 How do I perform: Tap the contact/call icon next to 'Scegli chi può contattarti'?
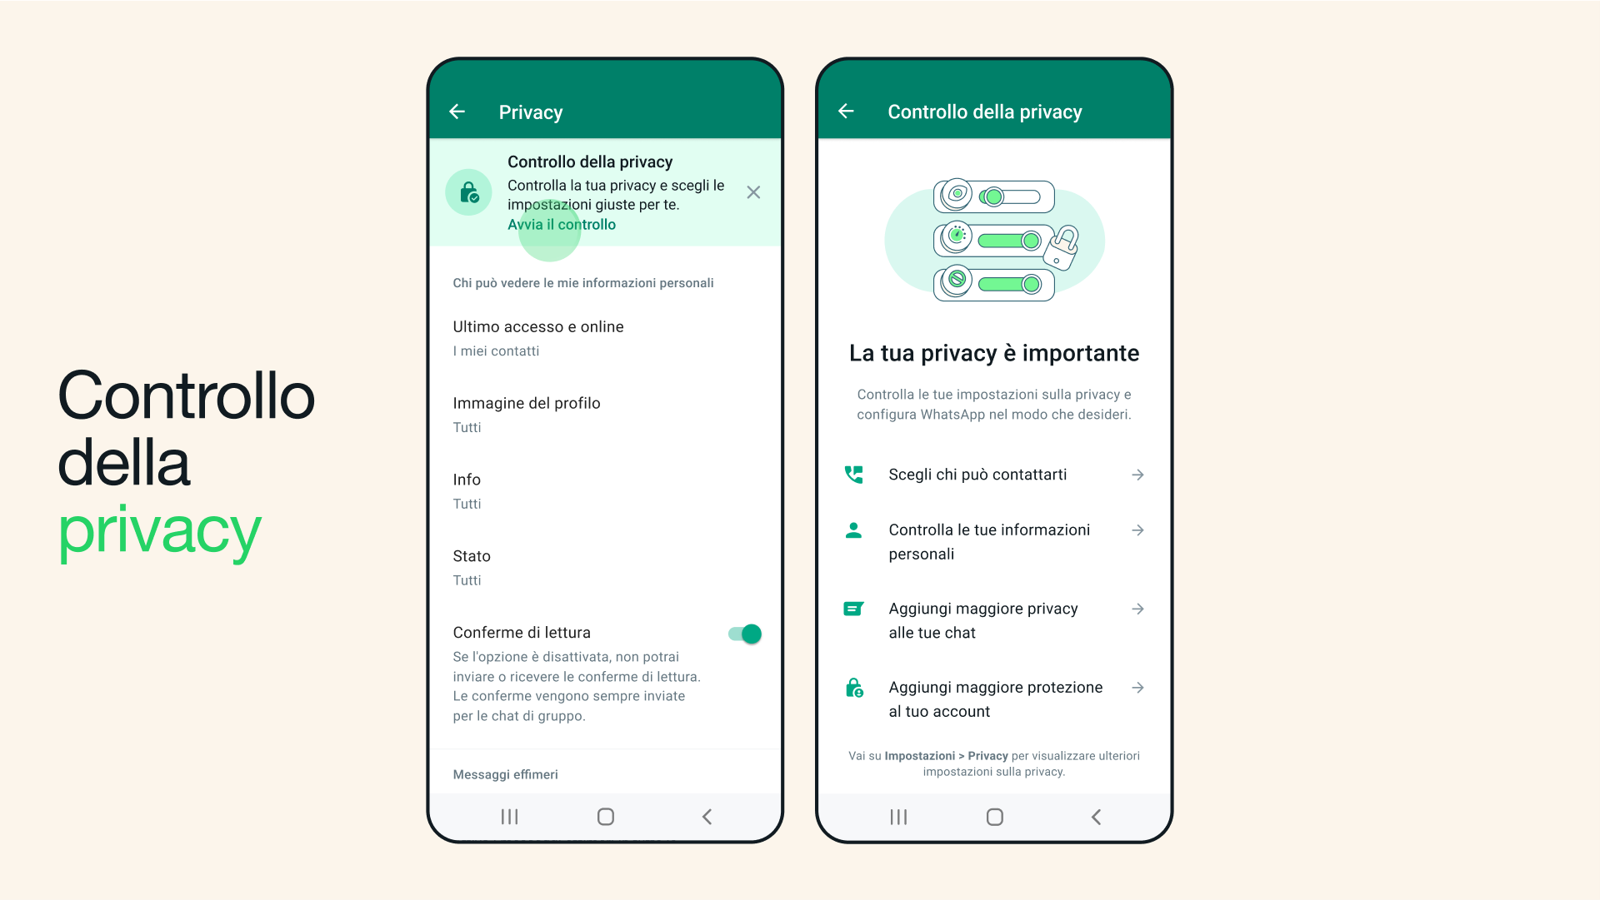point(855,475)
